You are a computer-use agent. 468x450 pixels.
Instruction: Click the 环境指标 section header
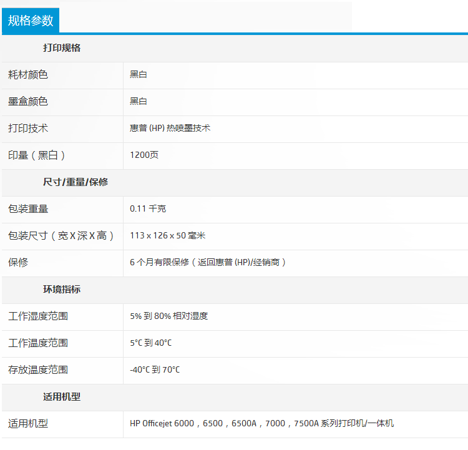(x=62, y=290)
